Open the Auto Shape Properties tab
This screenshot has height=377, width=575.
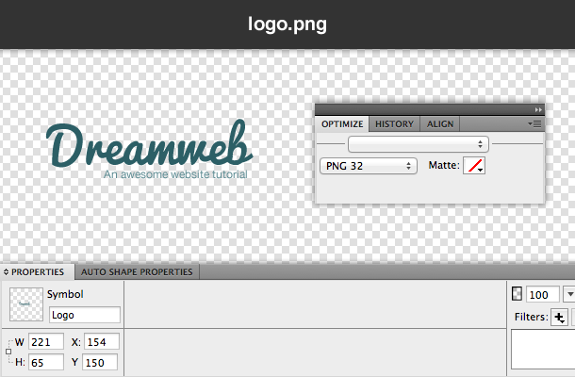[x=137, y=272]
